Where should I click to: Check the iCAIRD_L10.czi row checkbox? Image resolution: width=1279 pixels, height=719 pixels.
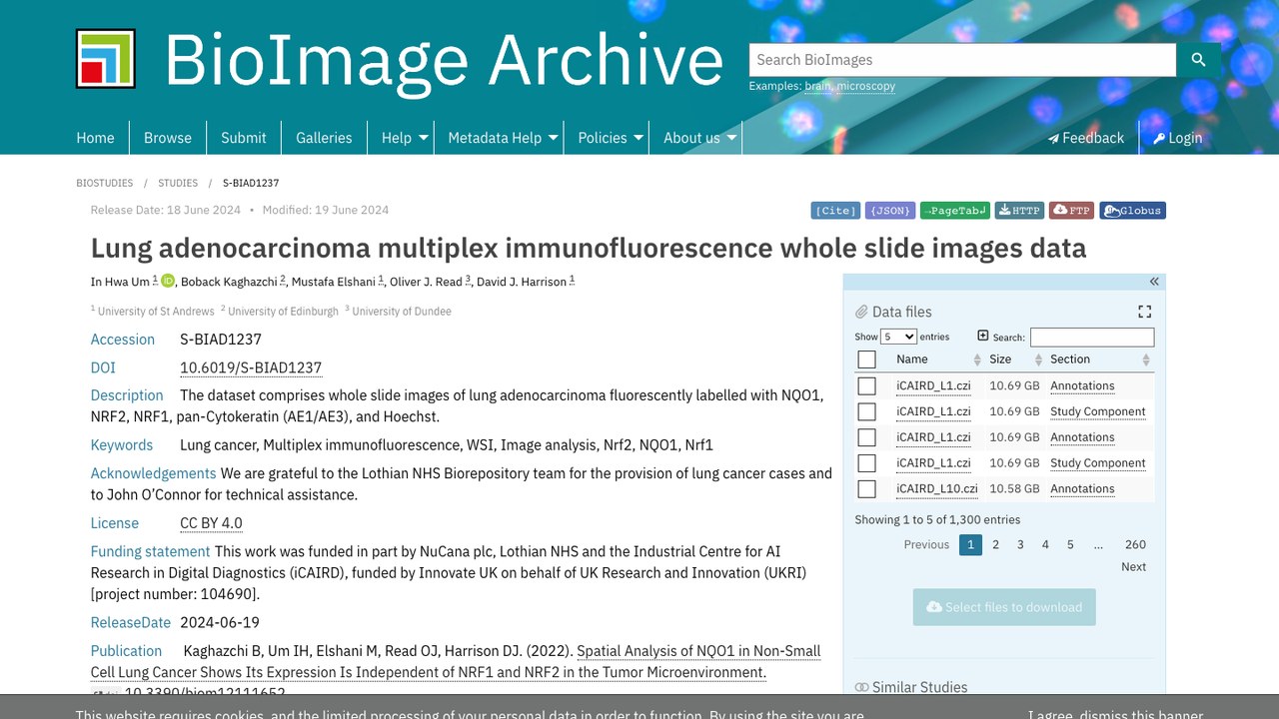866,489
